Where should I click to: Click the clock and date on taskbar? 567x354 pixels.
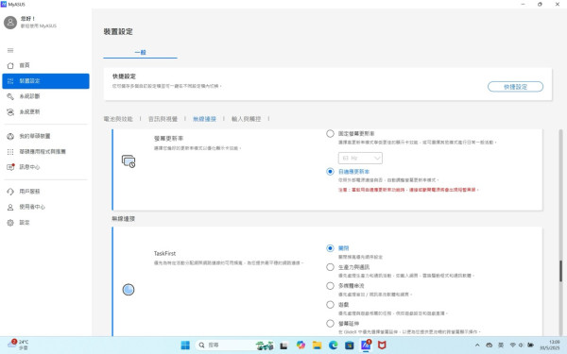pos(550,345)
